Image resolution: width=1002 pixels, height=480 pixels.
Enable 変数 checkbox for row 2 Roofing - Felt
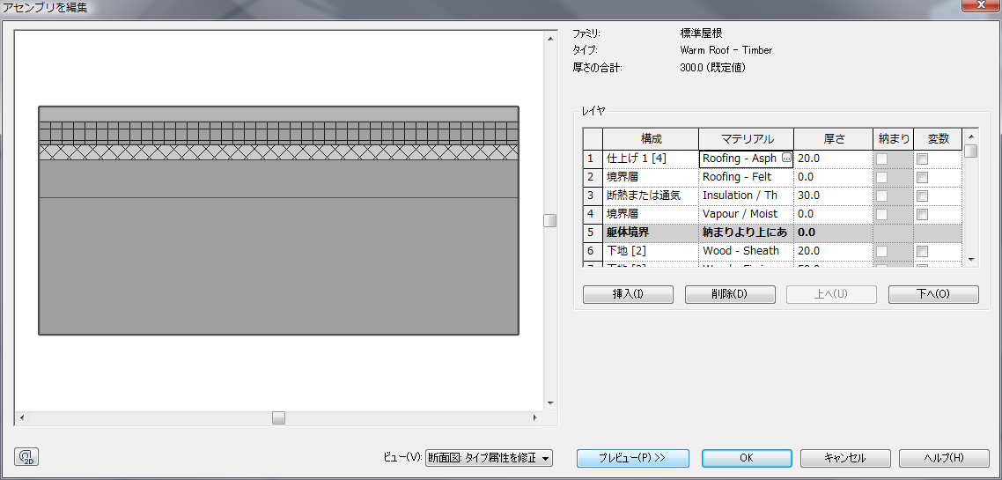pyautogui.click(x=922, y=177)
